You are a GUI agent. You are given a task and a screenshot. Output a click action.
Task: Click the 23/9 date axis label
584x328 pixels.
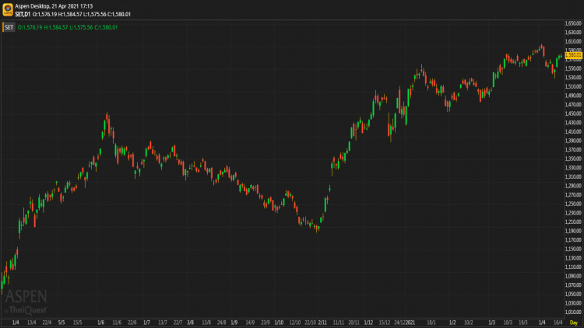[266, 323]
